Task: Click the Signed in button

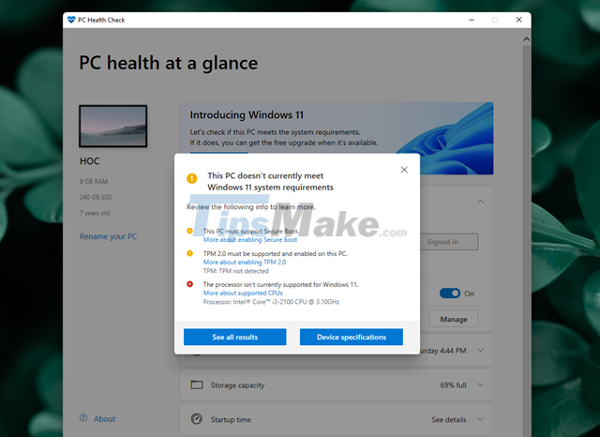Action: coord(449,242)
